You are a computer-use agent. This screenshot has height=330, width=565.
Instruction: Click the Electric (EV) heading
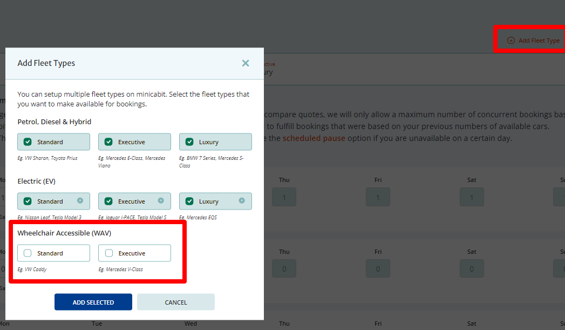click(36, 181)
